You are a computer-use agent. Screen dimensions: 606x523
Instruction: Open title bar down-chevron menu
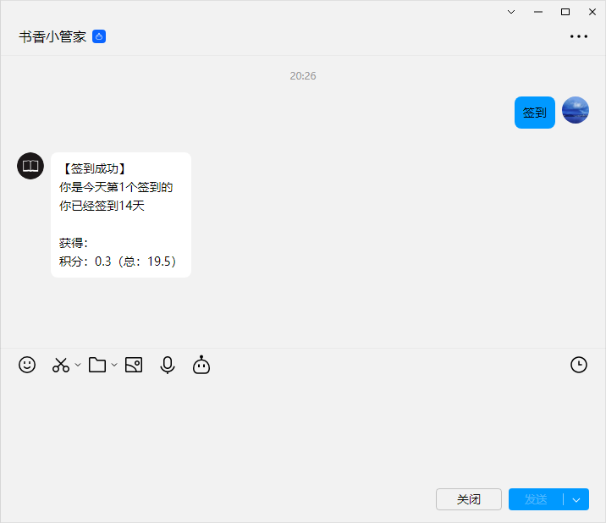click(511, 12)
